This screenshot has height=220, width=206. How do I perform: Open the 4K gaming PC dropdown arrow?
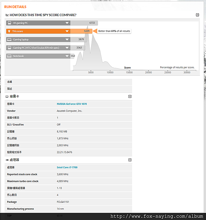click(67, 23)
